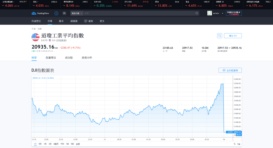Select the 5天 time range
Screen dimensions: 273x148
(40, 144)
